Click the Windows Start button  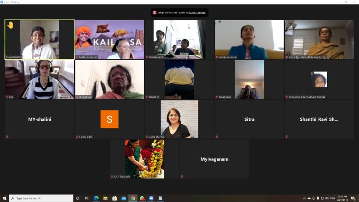coord(4,198)
